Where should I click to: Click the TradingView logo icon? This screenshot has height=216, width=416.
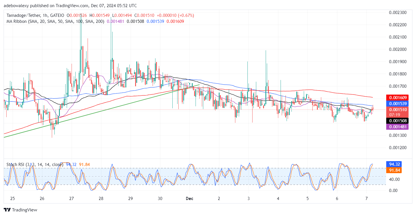coord(7,210)
